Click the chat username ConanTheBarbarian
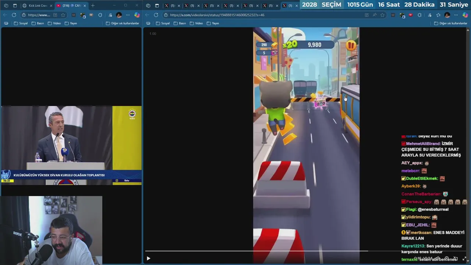471x265 pixels. [x=421, y=194]
